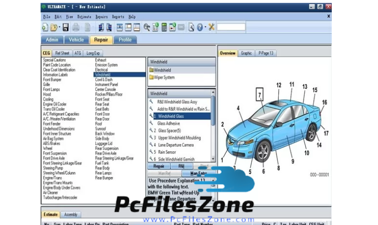Open the Estimate menu
The image size is (378, 225).
point(84,17)
